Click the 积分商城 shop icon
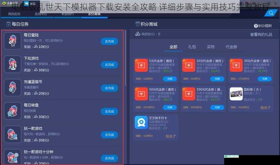 pos(137,24)
